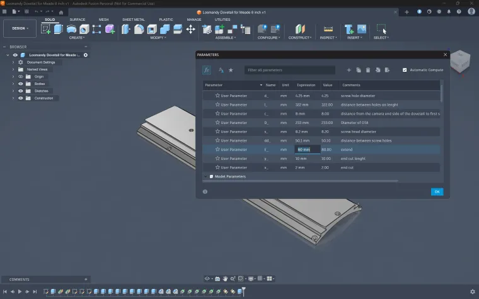Open the DESIGN workspace dropdown

[20, 28]
